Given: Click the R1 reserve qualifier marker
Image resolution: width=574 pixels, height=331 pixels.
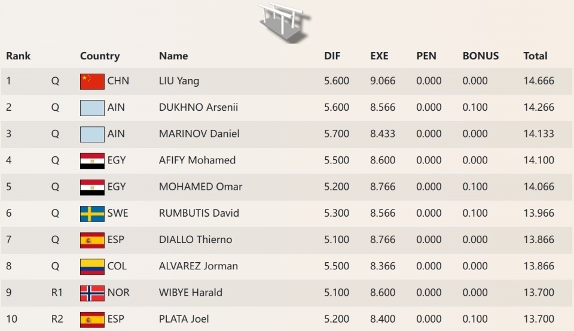Looking at the screenshot, I should [57, 293].
